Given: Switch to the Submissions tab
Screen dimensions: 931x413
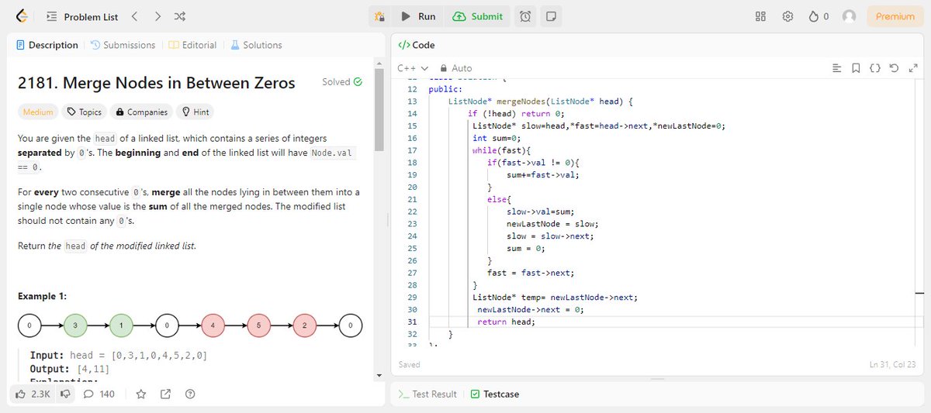Looking at the screenshot, I should pyautogui.click(x=123, y=45).
